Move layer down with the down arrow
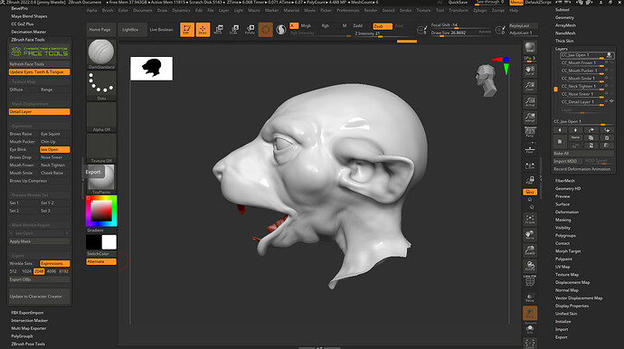The height and width of the screenshot is (349, 624). click(575, 130)
